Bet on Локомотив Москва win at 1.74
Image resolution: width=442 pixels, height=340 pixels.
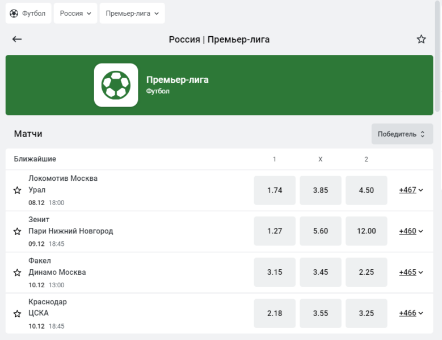[275, 190]
